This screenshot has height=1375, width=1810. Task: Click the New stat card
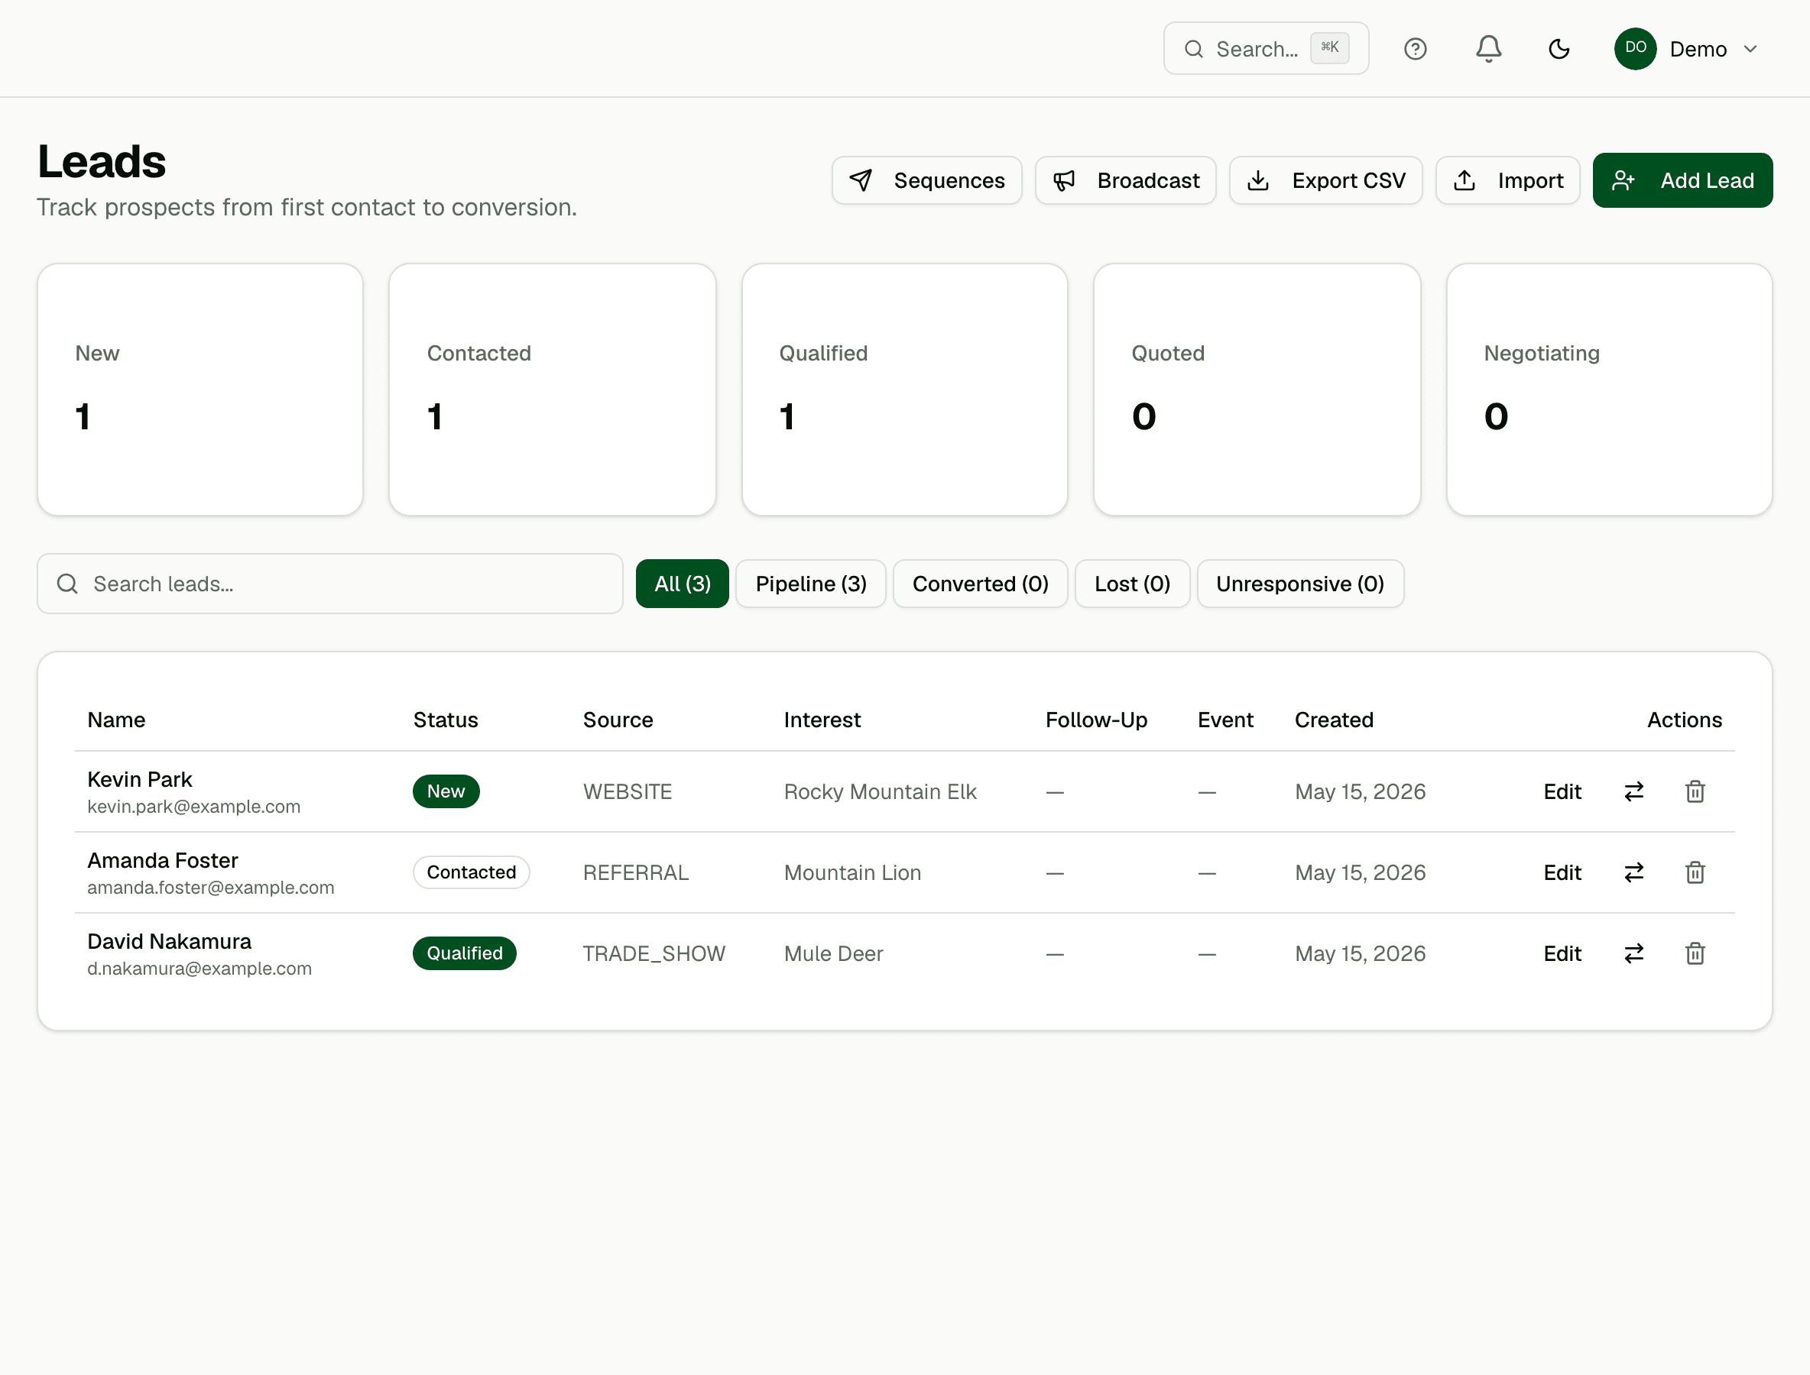(199, 390)
